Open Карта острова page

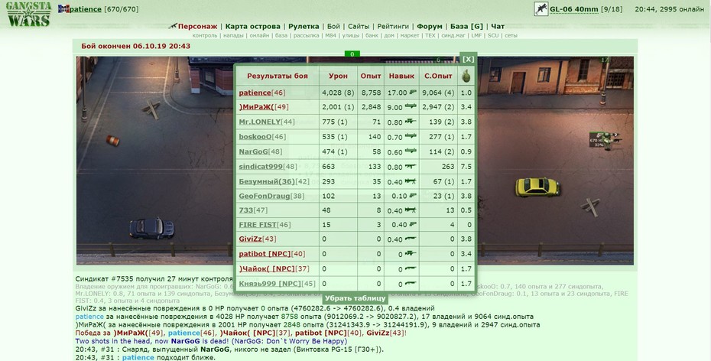[252, 26]
